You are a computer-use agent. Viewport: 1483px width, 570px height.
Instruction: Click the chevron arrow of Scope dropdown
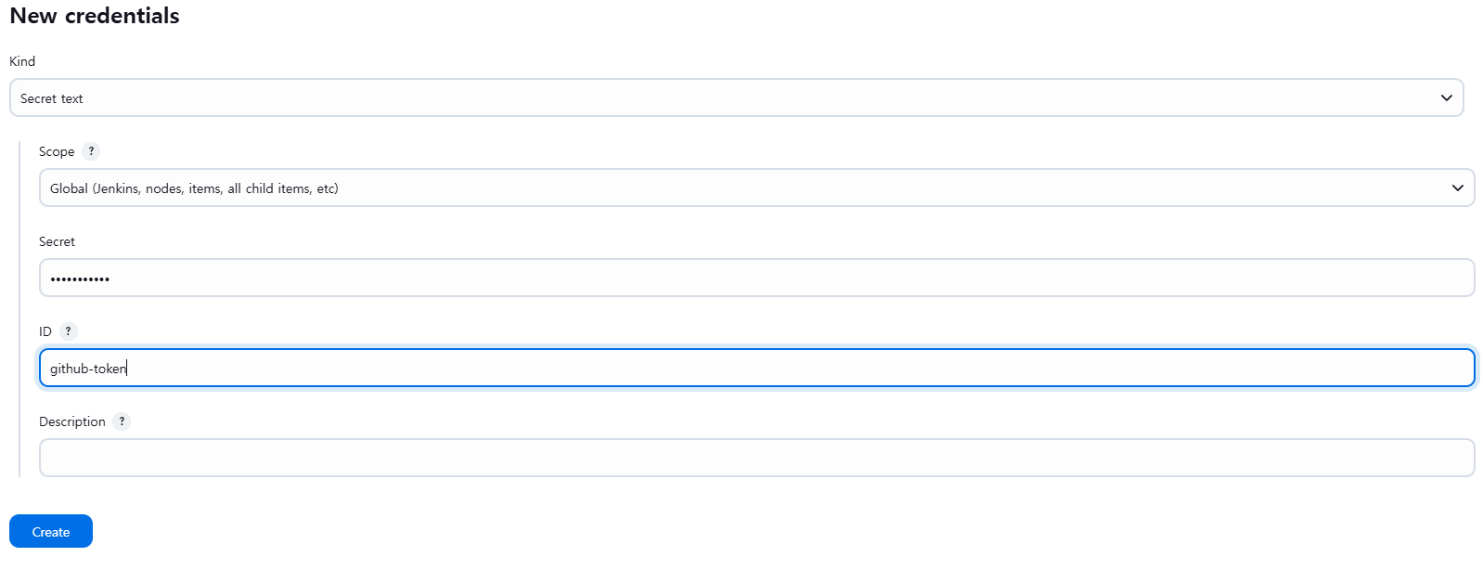click(1457, 188)
